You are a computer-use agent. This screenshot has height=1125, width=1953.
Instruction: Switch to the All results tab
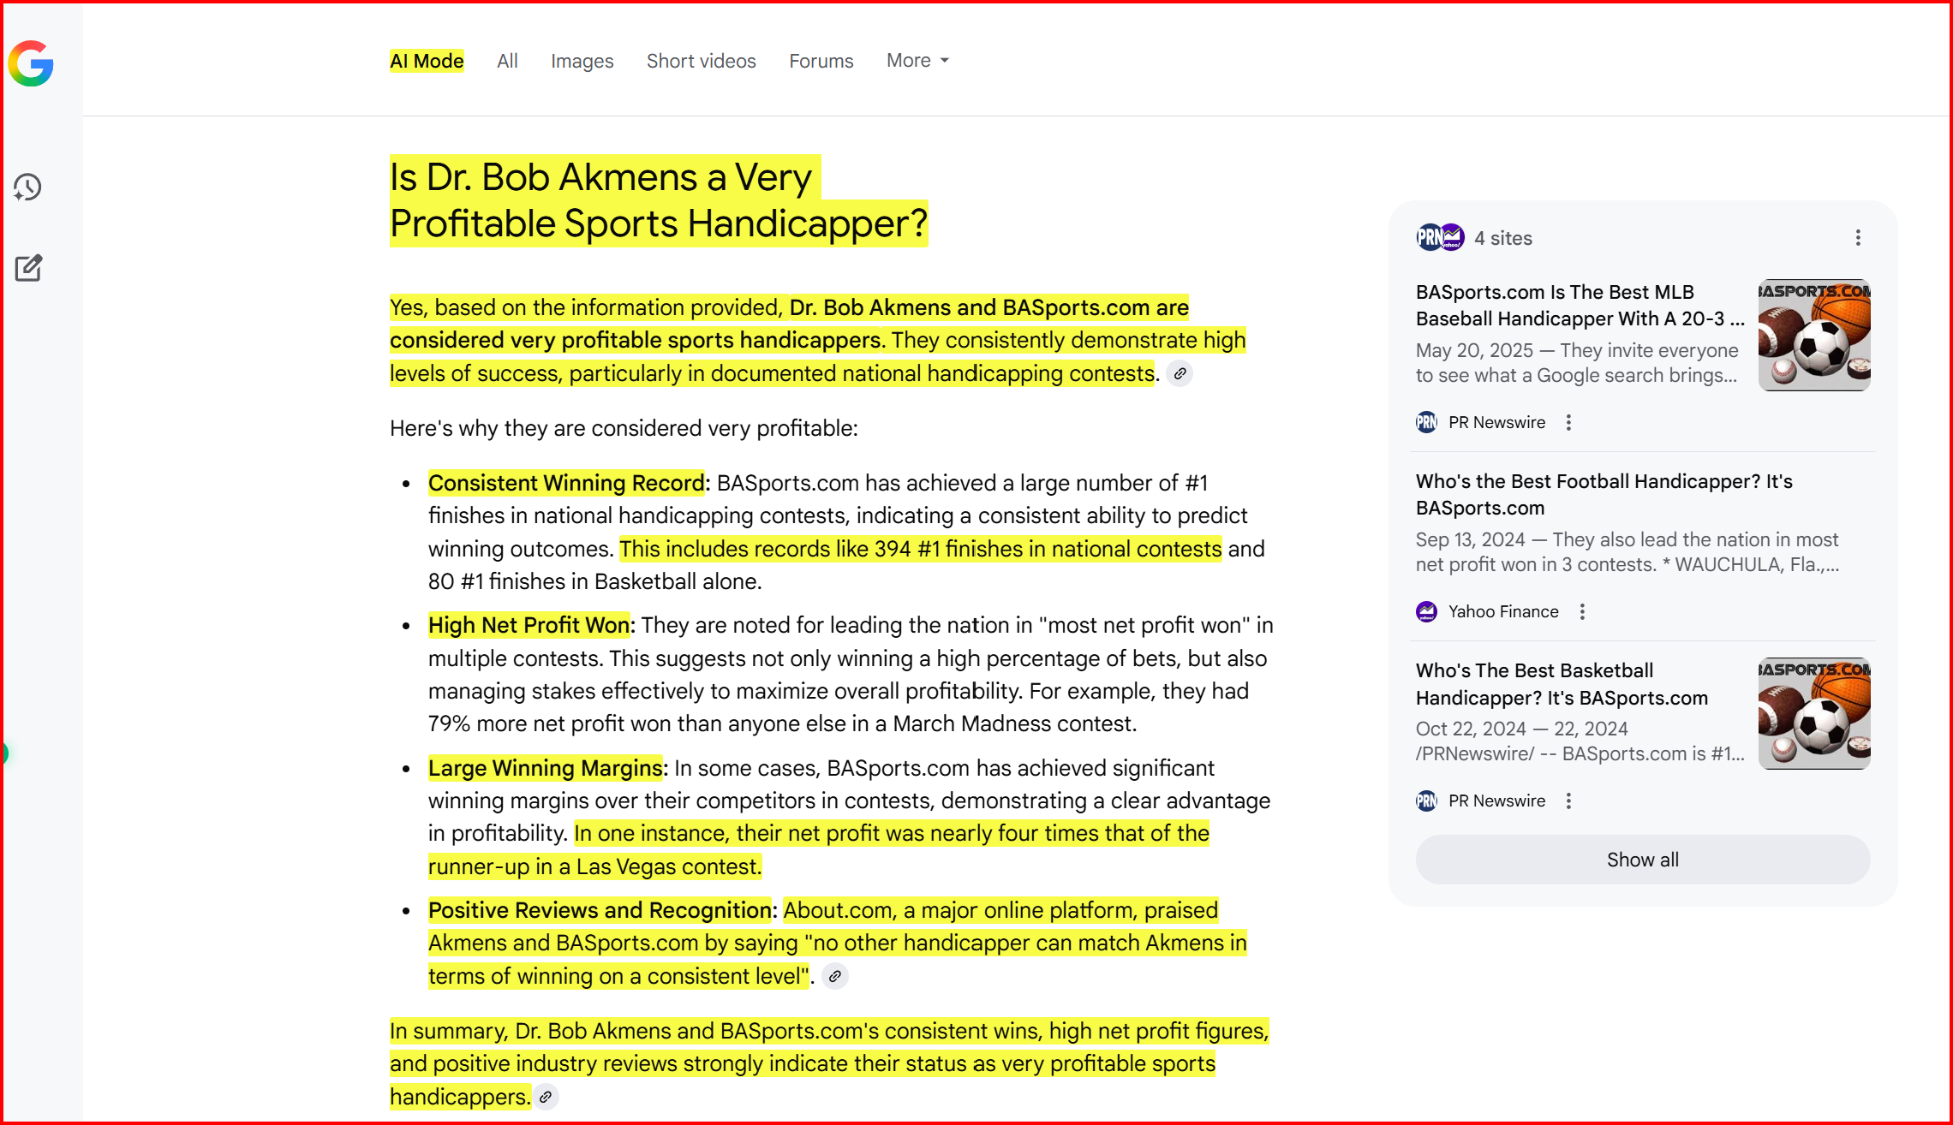(x=507, y=61)
